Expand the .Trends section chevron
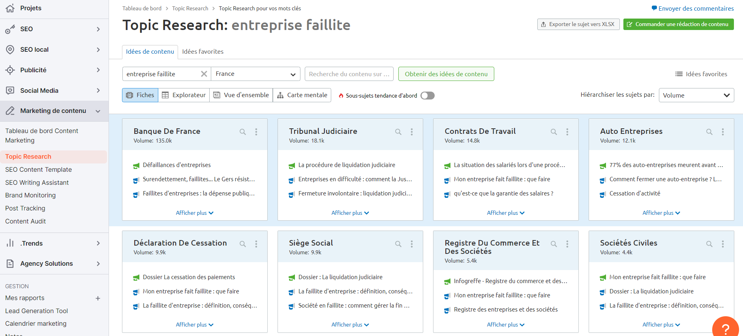The image size is (743, 336). pyautogui.click(x=98, y=243)
